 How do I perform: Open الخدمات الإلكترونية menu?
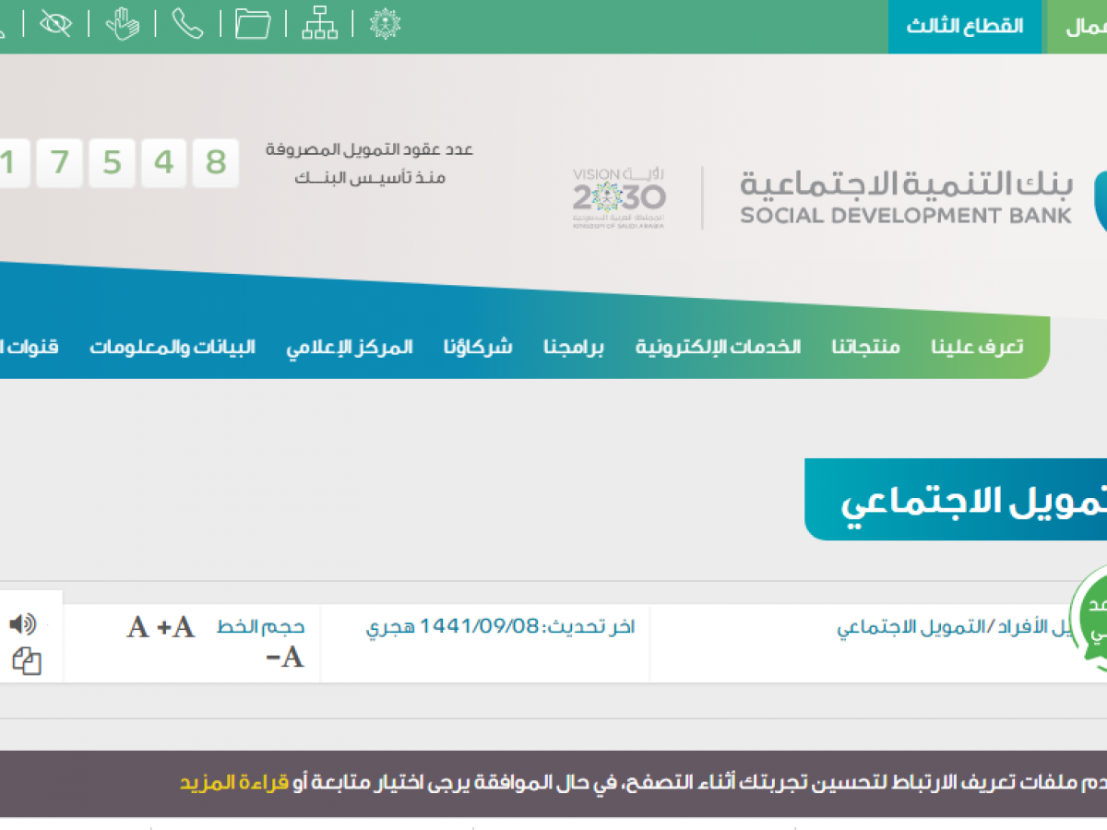[x=718, y=347]
